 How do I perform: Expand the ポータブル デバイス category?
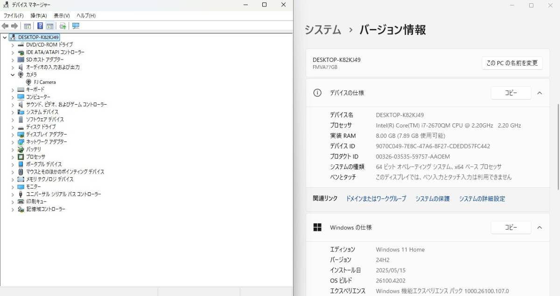pos(13,164)
